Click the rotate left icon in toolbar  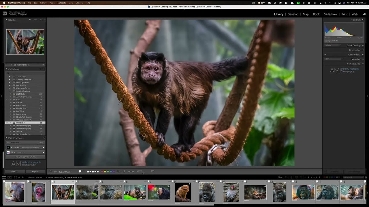coord(119,171)
